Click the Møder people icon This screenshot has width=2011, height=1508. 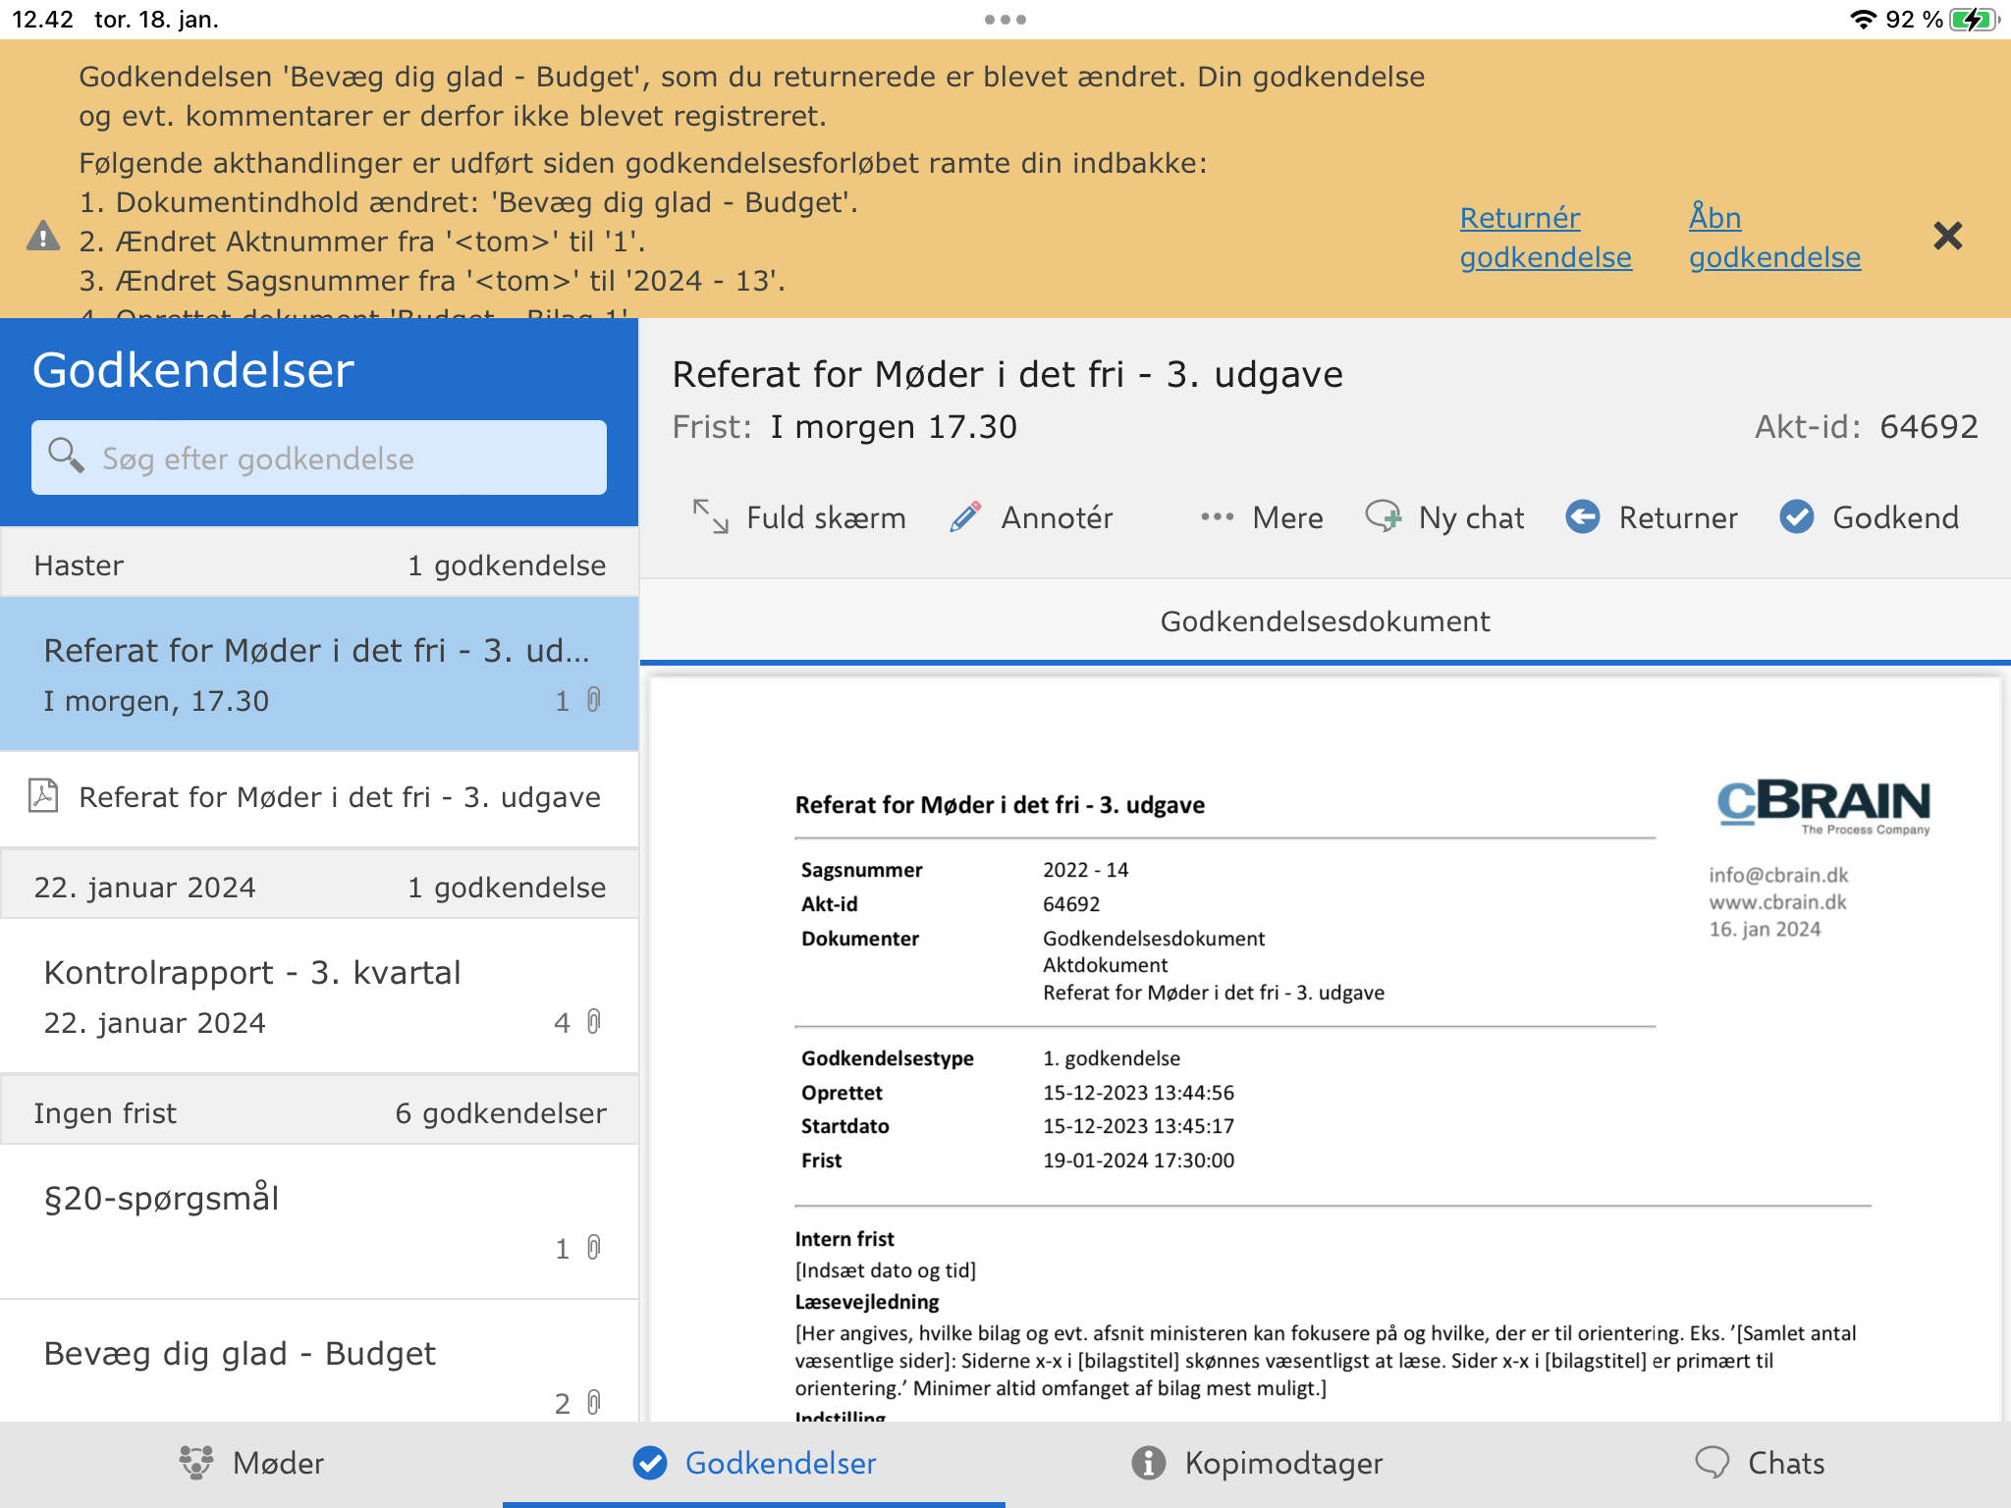click(x=196, y=1462)
